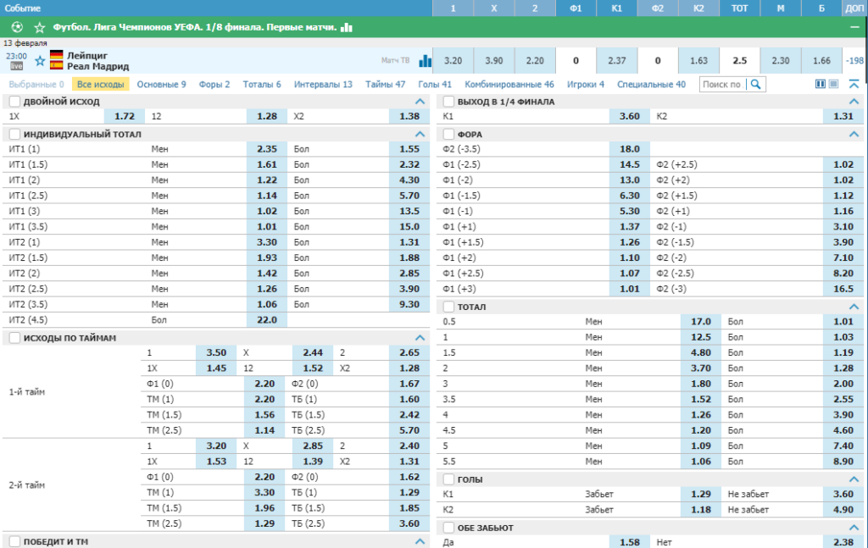
Task: Open the Выбранные 0 tab
Action: click(x=36, y=84)
